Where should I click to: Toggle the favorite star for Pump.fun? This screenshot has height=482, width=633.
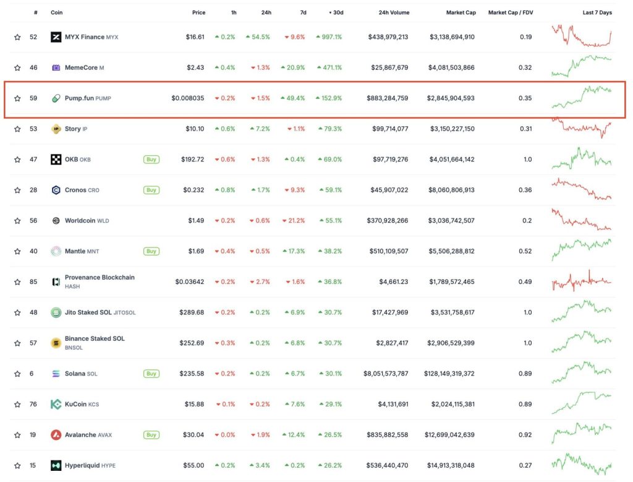17,98
